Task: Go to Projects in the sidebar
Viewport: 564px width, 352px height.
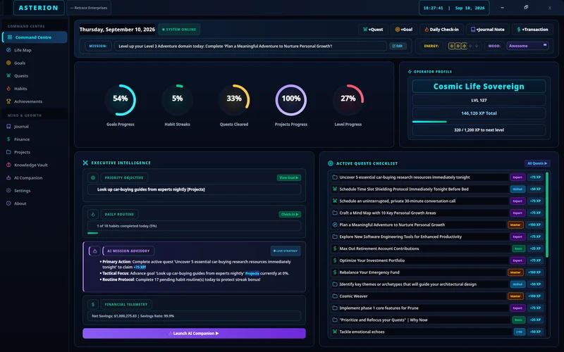Action: (35, 152)
